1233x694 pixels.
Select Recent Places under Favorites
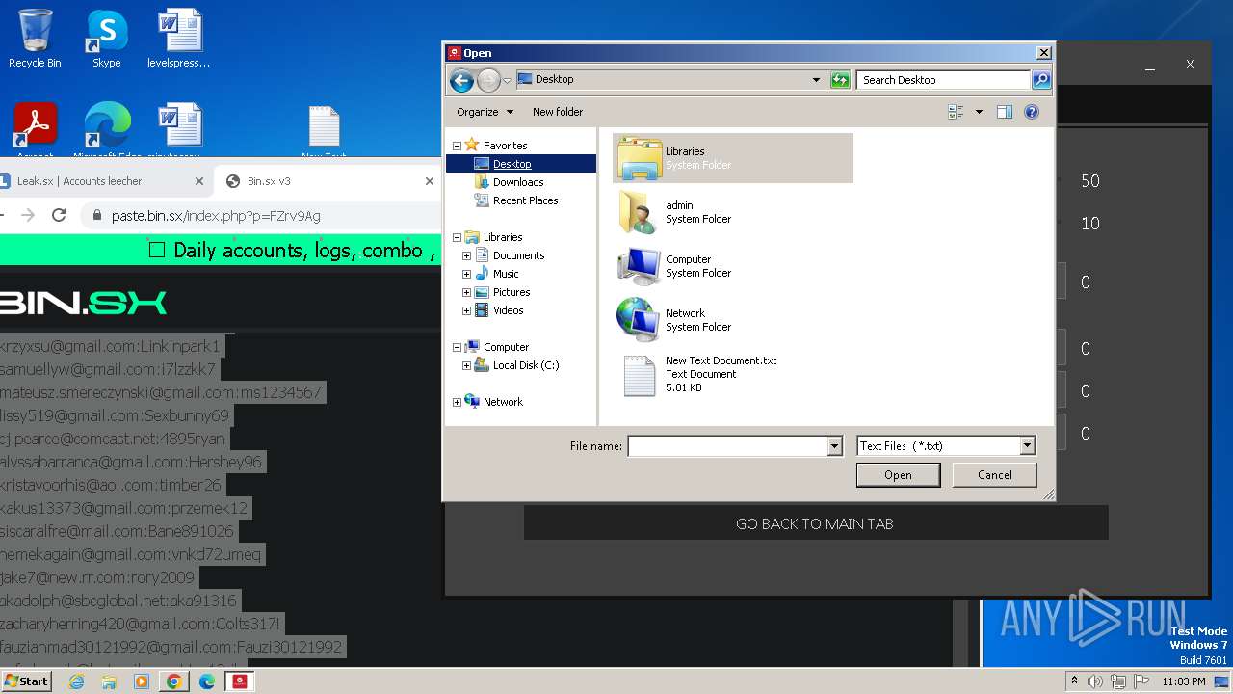pyautogui.click(x=525, y=200)
